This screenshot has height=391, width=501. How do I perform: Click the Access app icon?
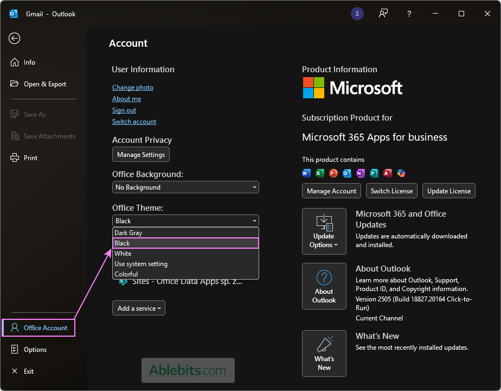pos(388,173)
